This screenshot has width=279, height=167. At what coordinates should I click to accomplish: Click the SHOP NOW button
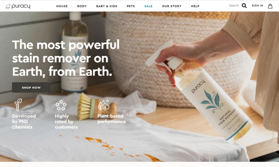click(x=31, y=87)
